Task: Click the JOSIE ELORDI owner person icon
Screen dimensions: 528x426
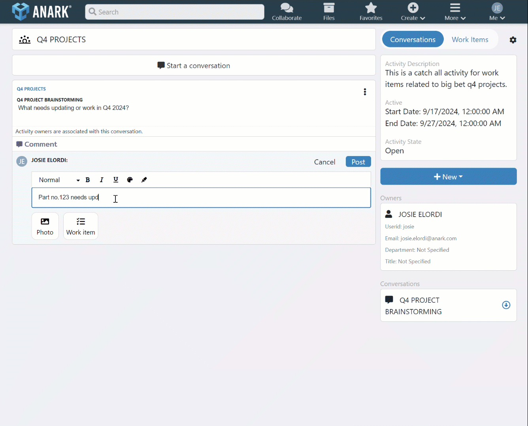Action: tap(388, 214)
